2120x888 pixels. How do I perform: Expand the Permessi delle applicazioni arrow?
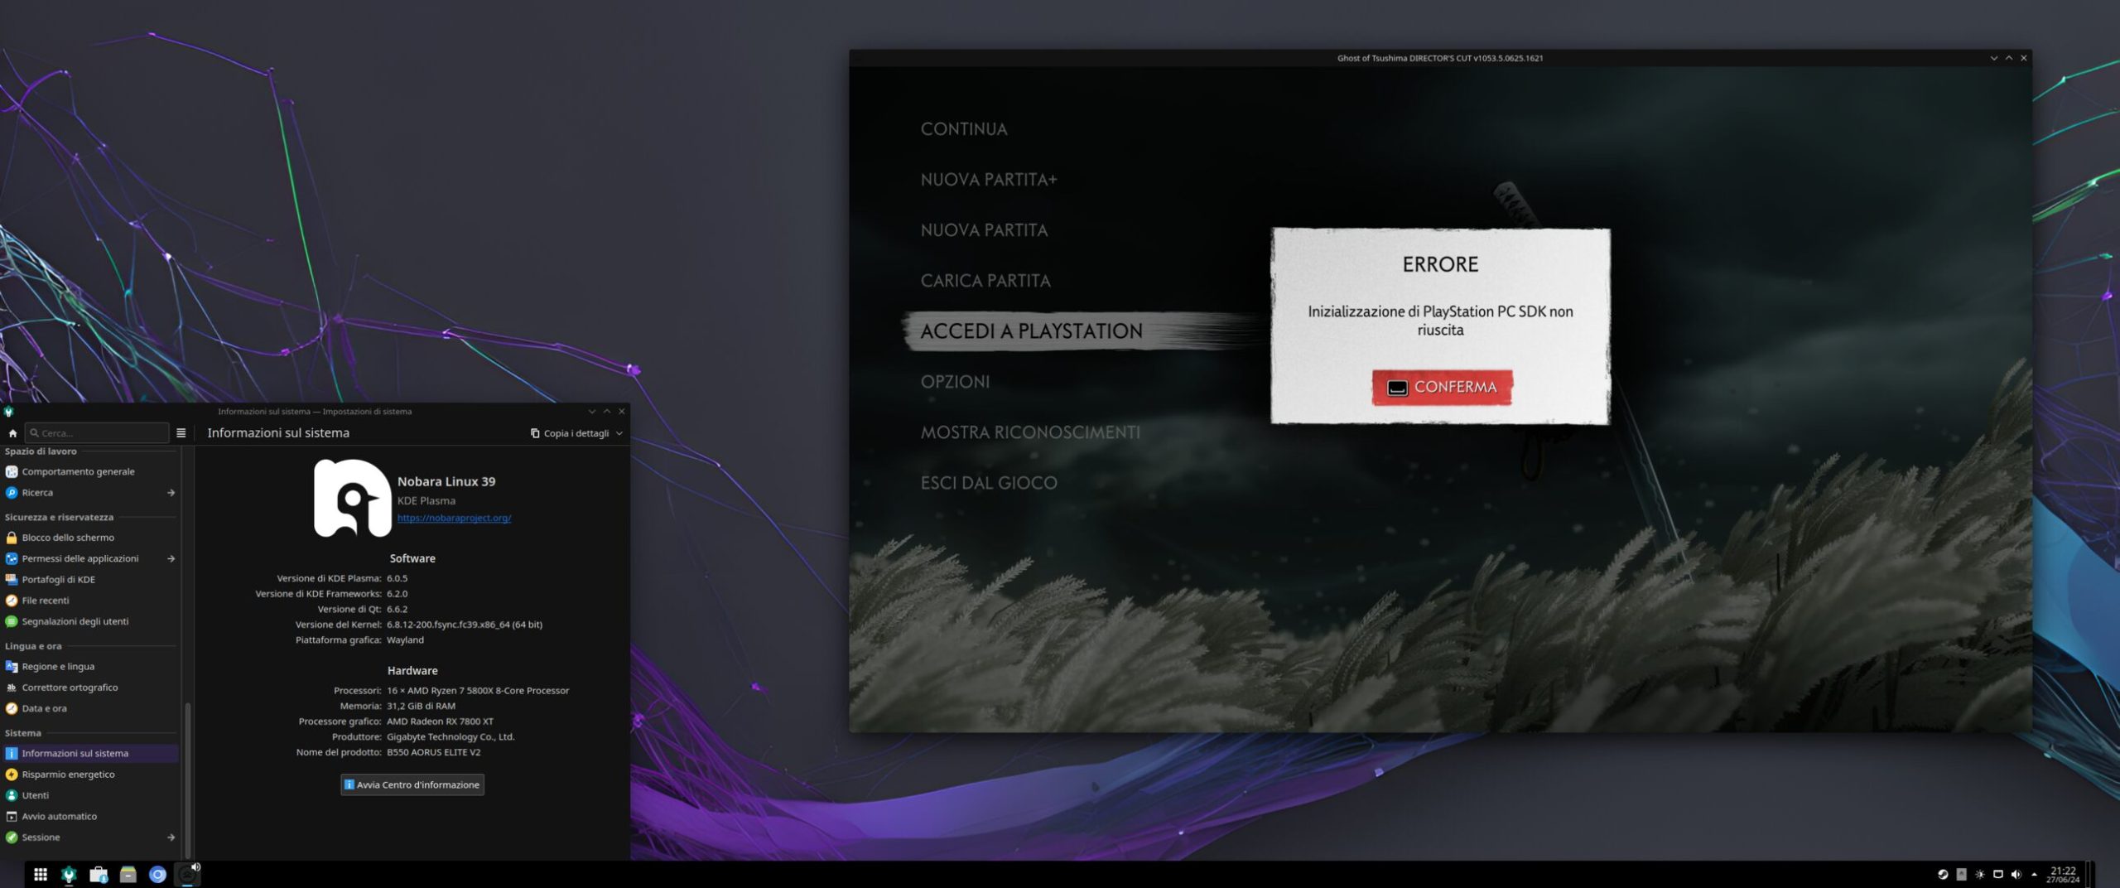[x=171, y=559]
